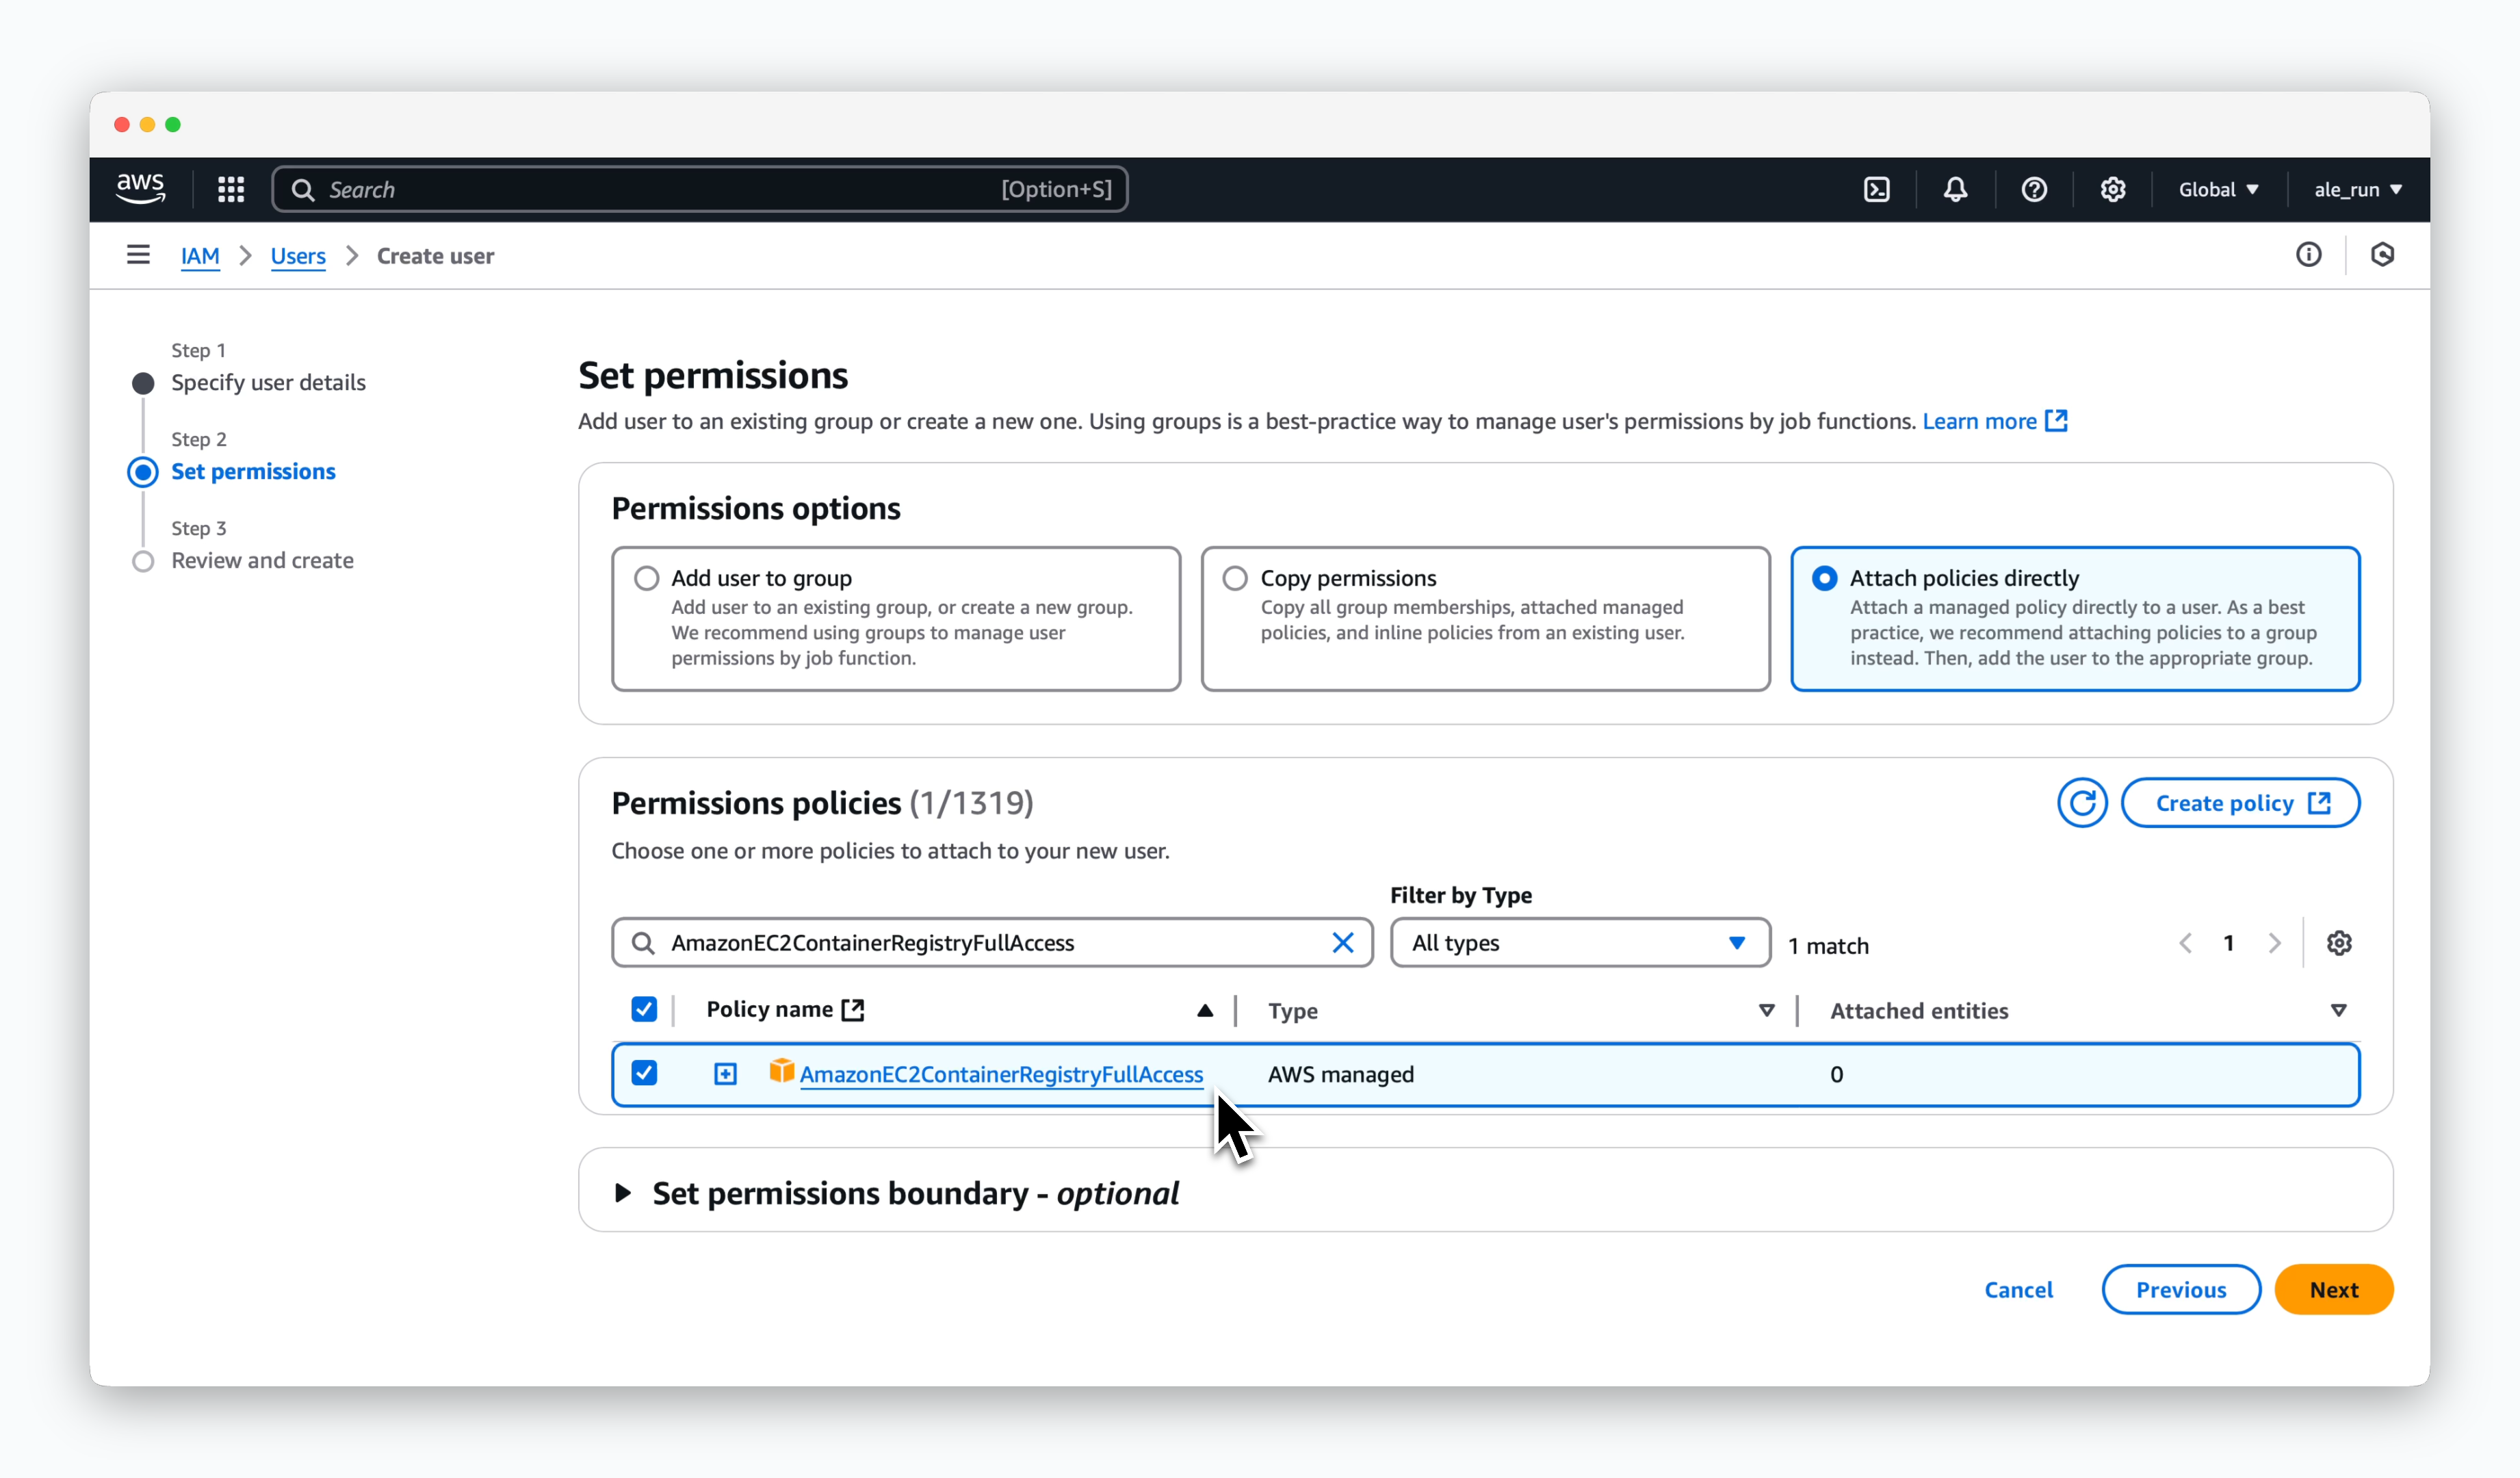Click the Previous button
Image resolution: width=2520 pixels, height=1478 pixels.
point(2181,1290)
